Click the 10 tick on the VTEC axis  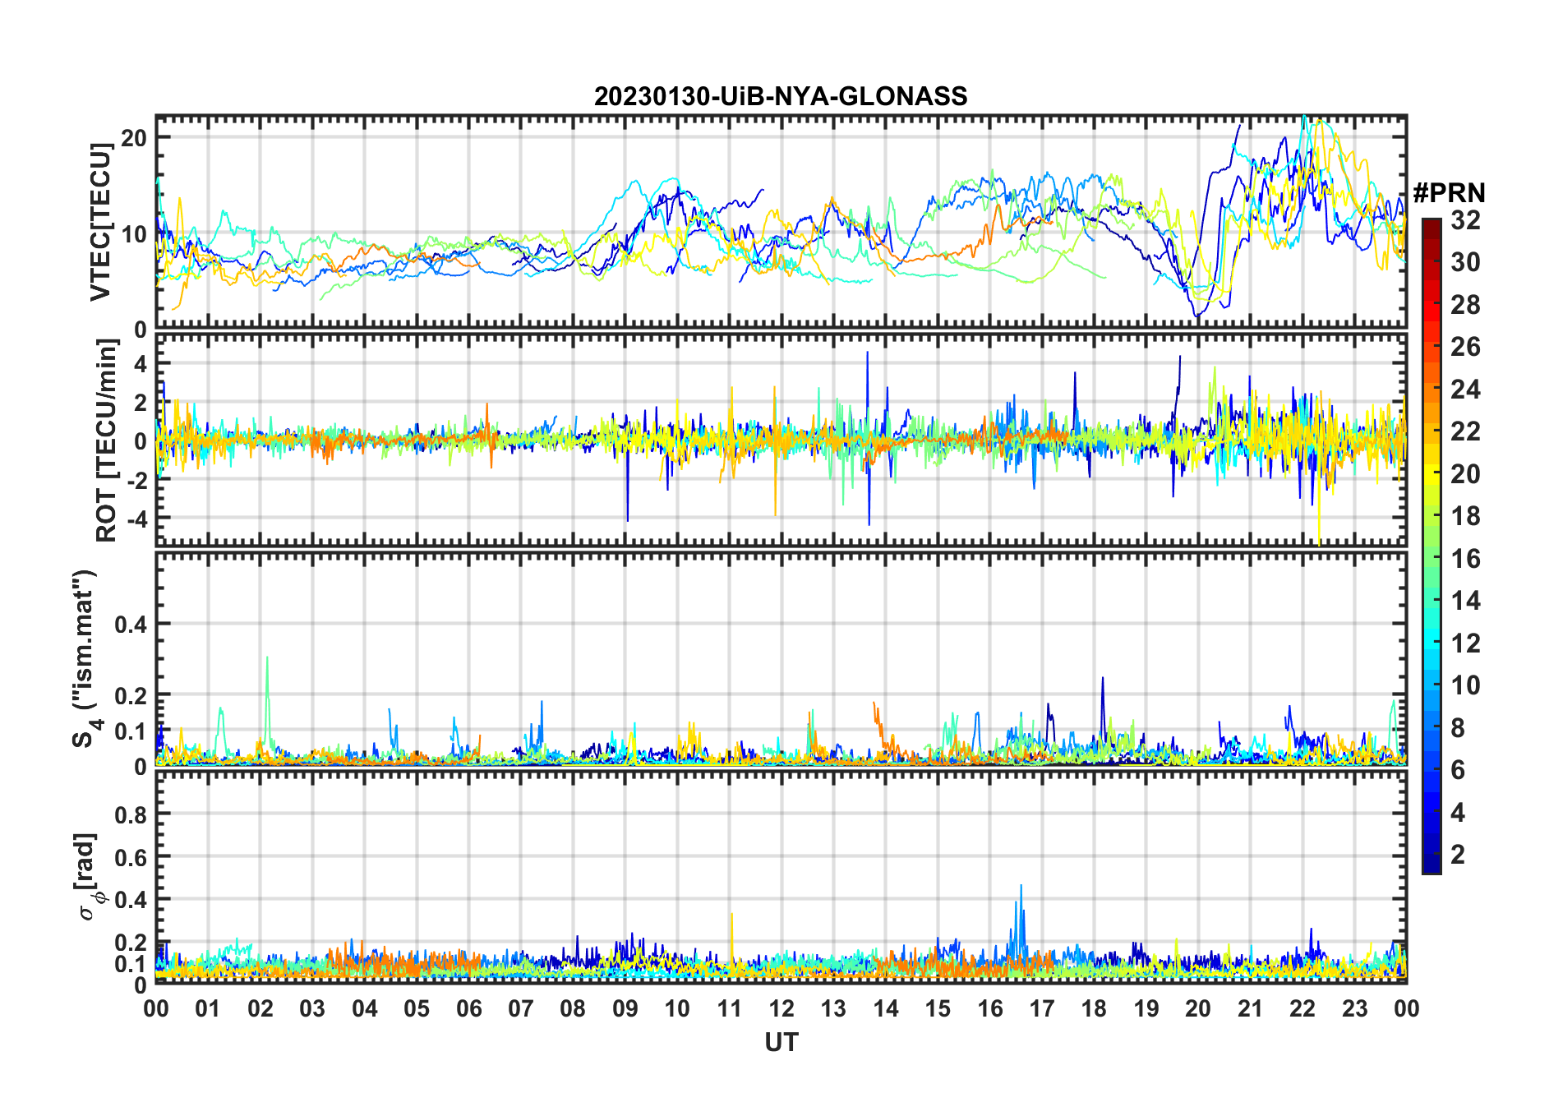click(x=134, y=234)
